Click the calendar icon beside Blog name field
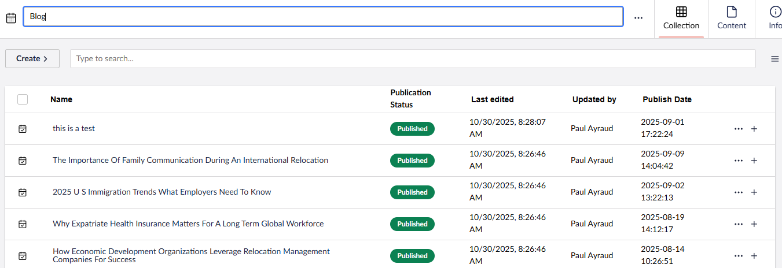The width and height of the screenshot is (782, 268). click(x=11, y=18)
